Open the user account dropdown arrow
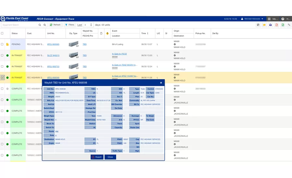The height and width of the screenshot is (178, 292). [262, 19]
